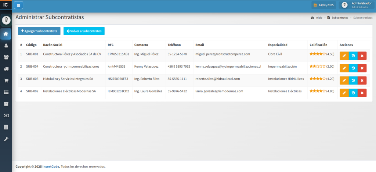Screen dimensions: 376x172
Task: Click the single user icon in sidebar
Action: pos(6,46)
